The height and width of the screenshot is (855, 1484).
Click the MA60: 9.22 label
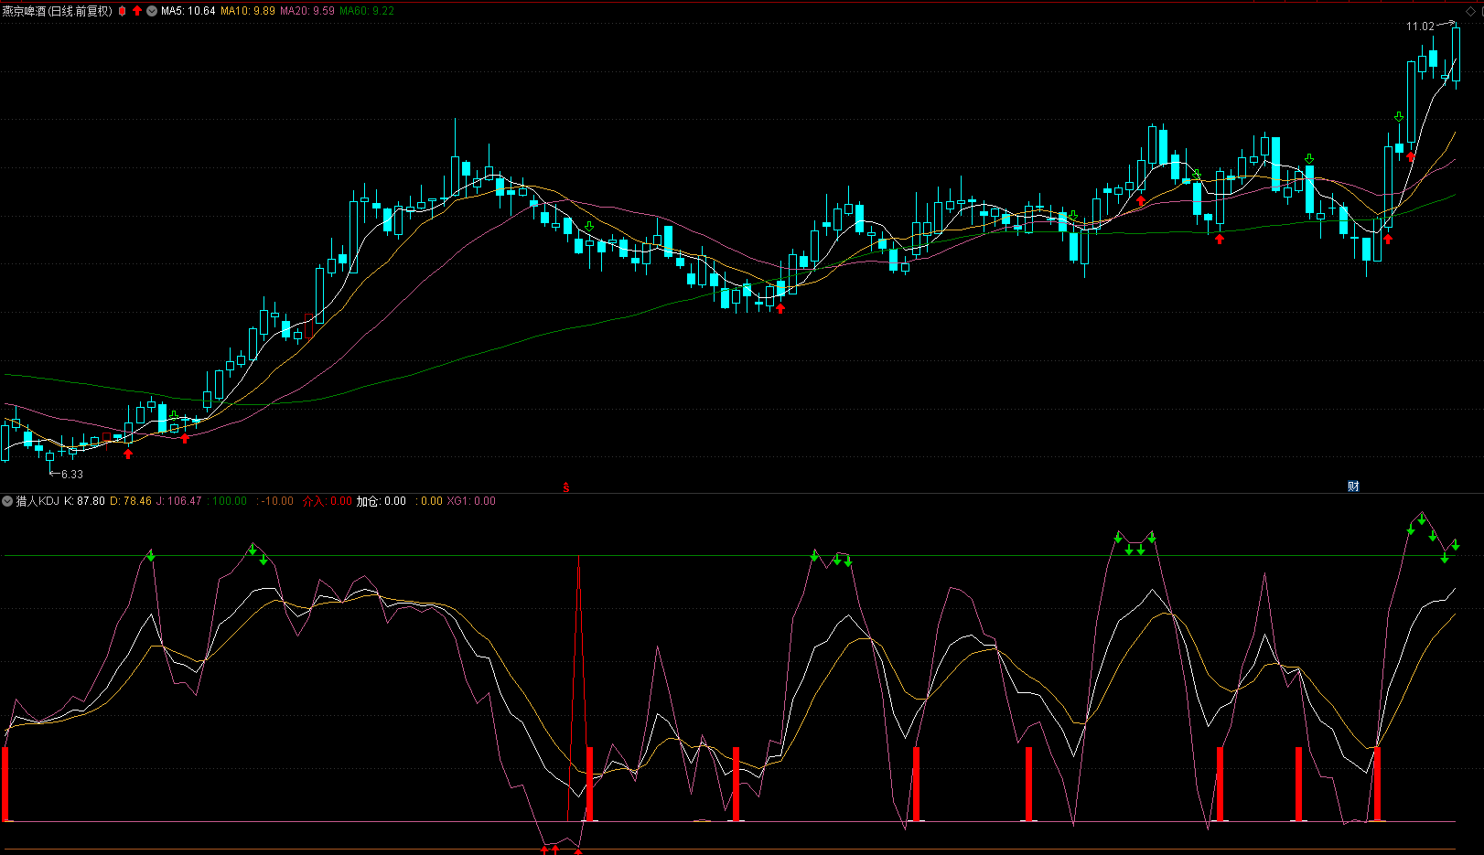click(367, 11)
